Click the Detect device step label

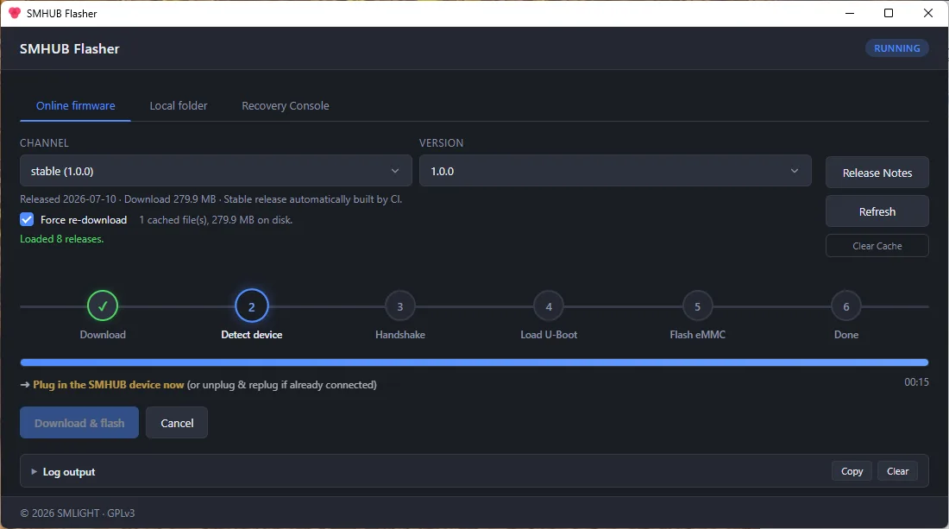[x=251, y=335]
